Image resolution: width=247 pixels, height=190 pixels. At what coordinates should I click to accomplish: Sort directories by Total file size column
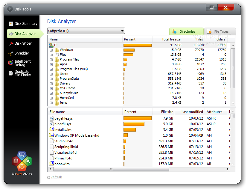167,39
